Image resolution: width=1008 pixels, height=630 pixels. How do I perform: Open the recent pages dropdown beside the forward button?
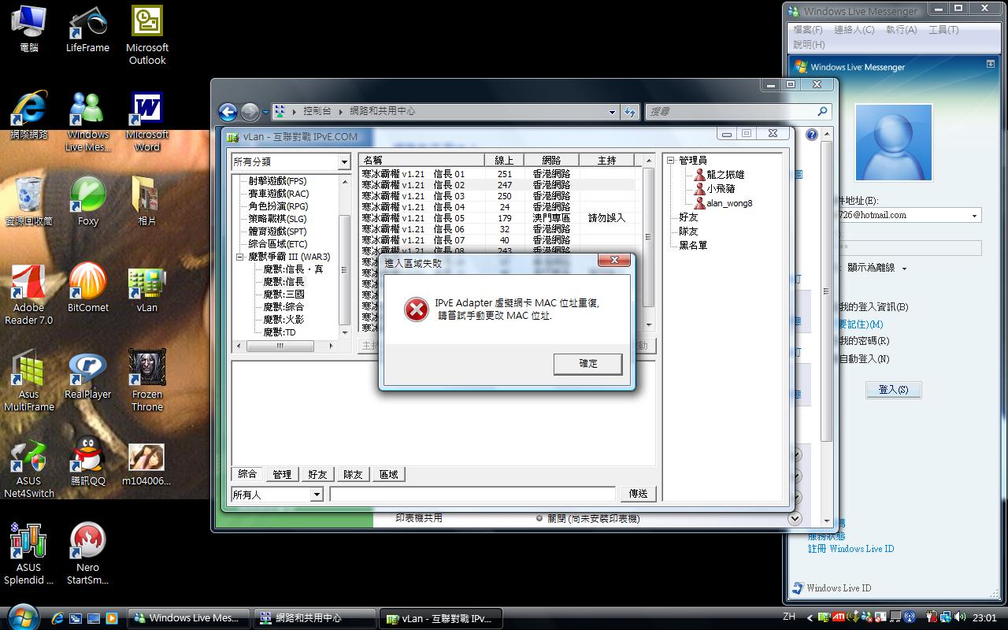coord(265,113)
